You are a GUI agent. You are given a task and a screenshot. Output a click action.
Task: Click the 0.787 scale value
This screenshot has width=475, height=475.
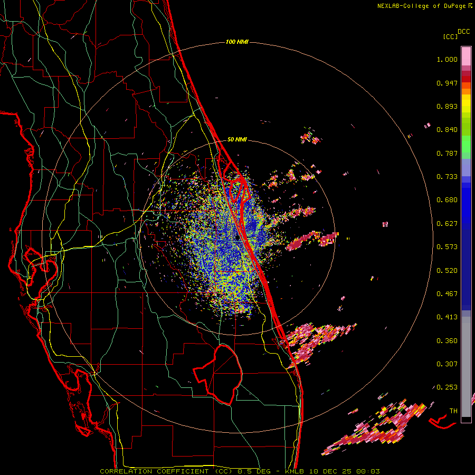[447, 153]
